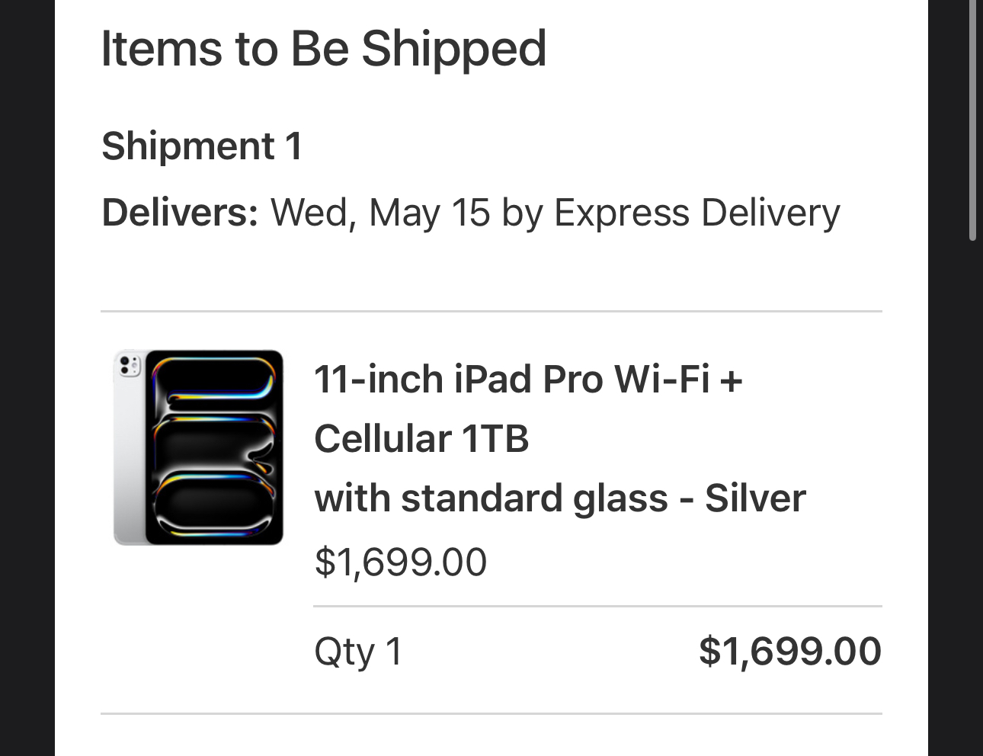Click the iPad rear camera in image
The height and width of the screenshot is (756, 983).
(127, 364)
